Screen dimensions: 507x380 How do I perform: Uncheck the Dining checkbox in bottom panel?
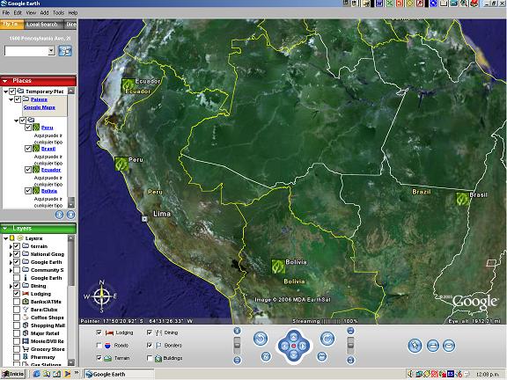(x=150, y=332)
